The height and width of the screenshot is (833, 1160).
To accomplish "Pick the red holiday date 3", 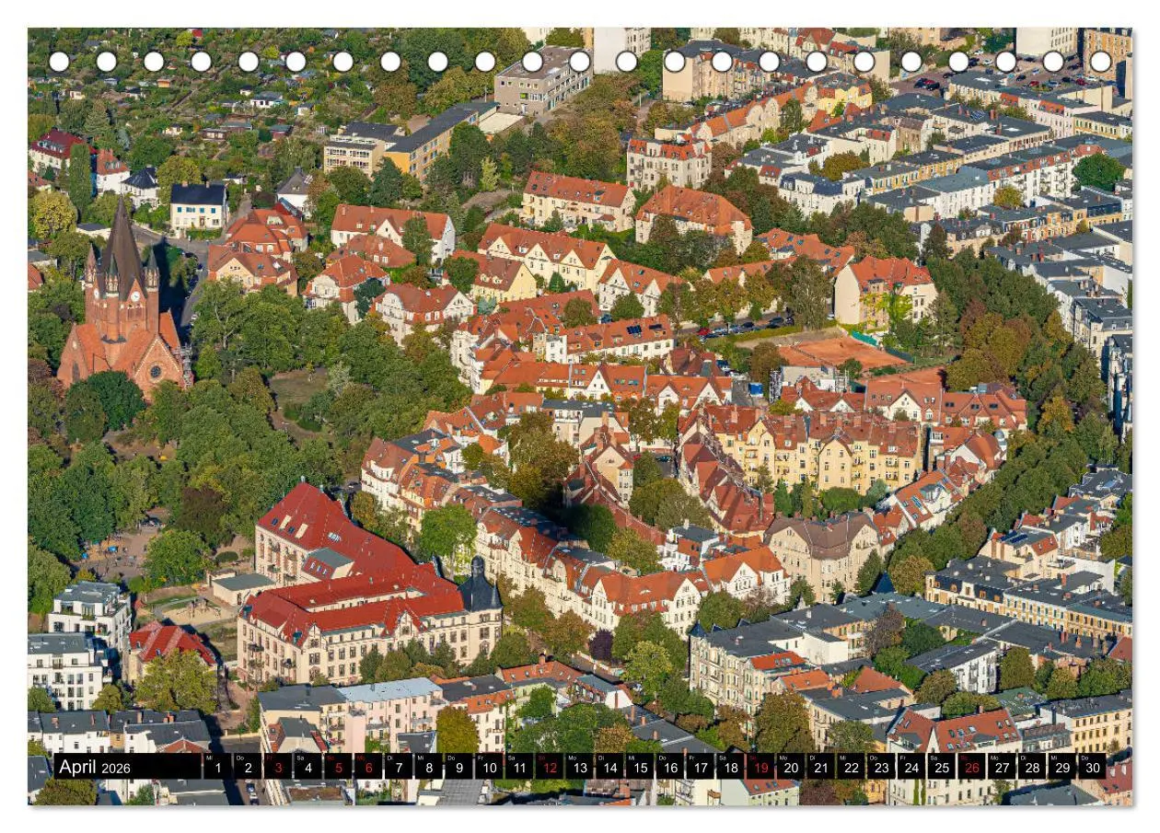I will click(278, 767).
